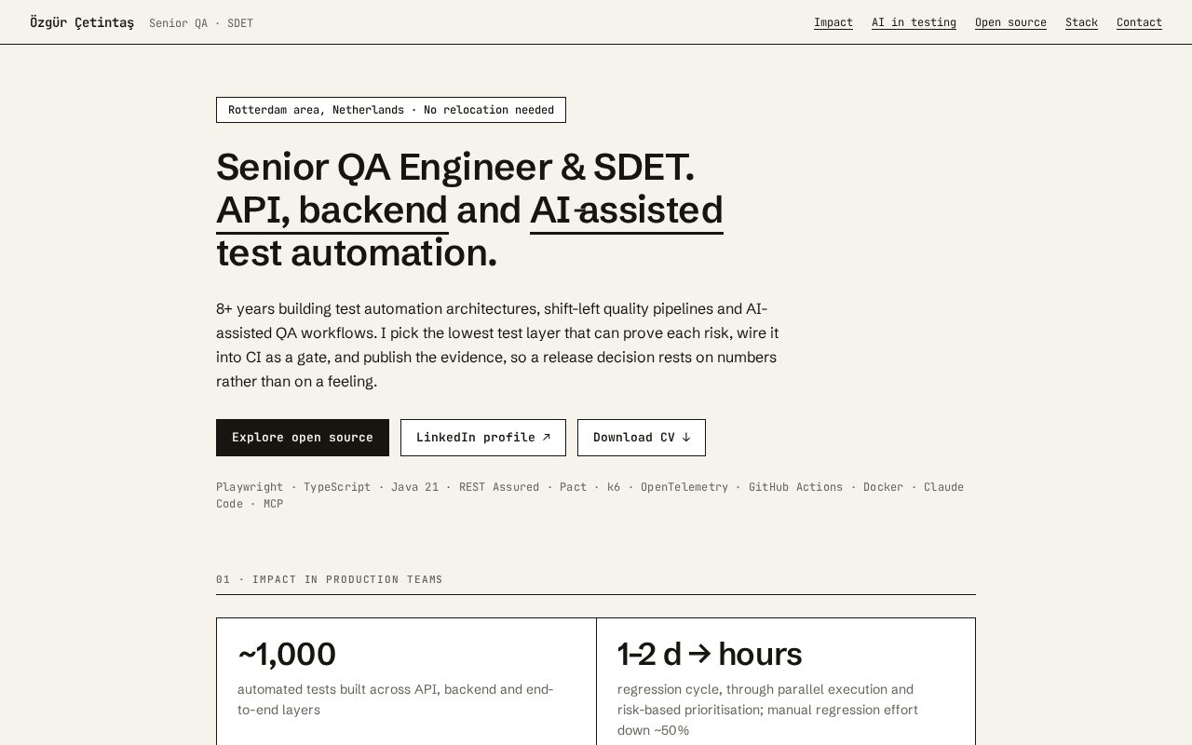
Task: Click the underlined AI-assisted heading text
Action: [627, 210]
